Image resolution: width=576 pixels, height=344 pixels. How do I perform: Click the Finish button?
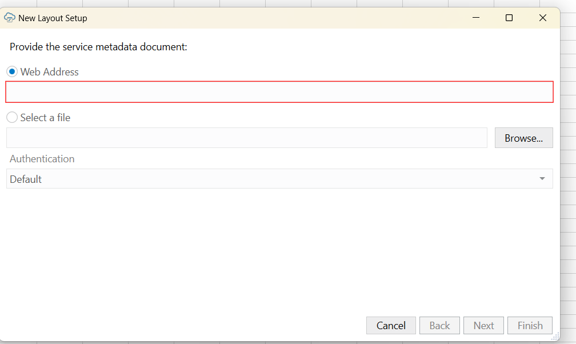pos(530,326)
